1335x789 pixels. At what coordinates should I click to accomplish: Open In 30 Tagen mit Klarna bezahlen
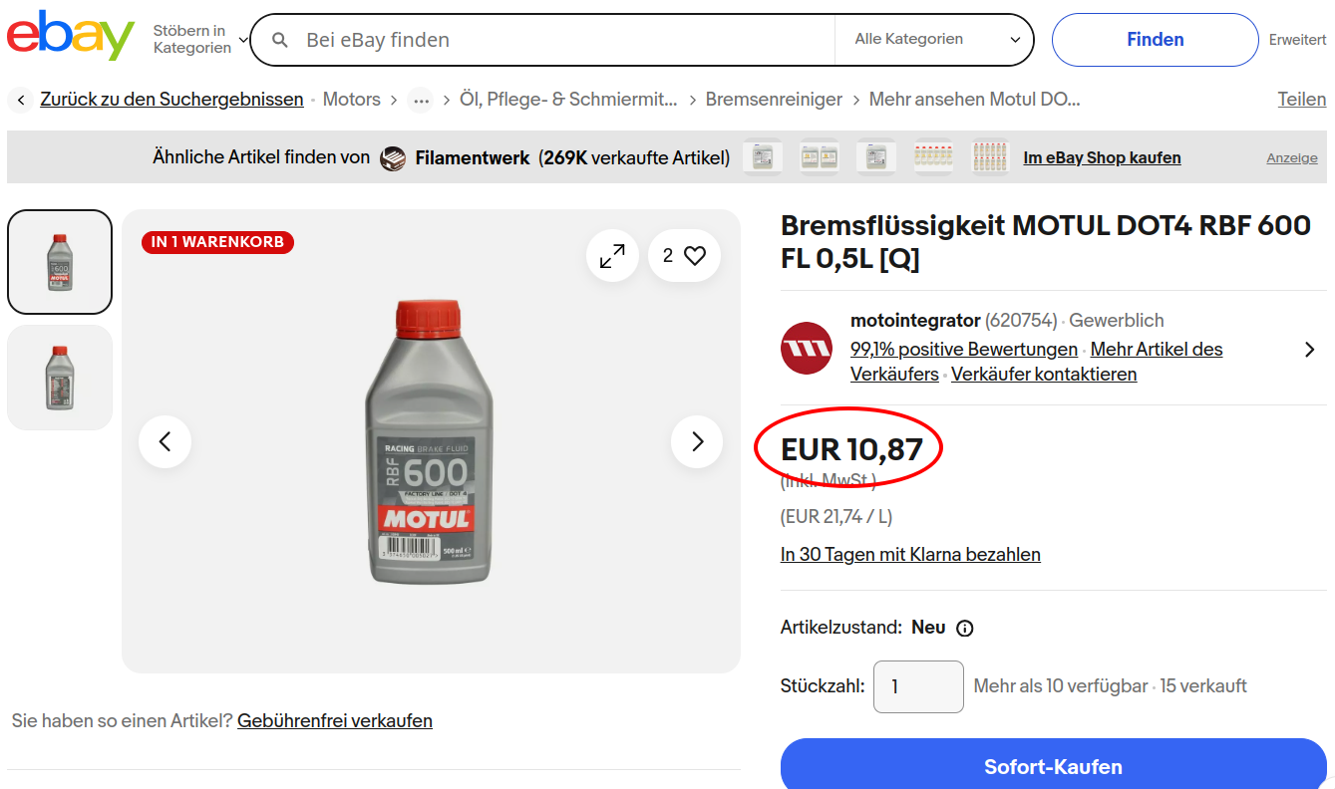909,555
